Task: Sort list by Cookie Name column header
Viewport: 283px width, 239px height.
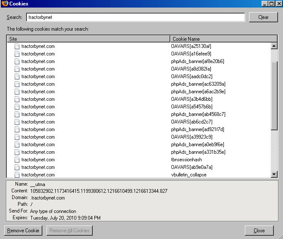Action: tap(223, 39)
